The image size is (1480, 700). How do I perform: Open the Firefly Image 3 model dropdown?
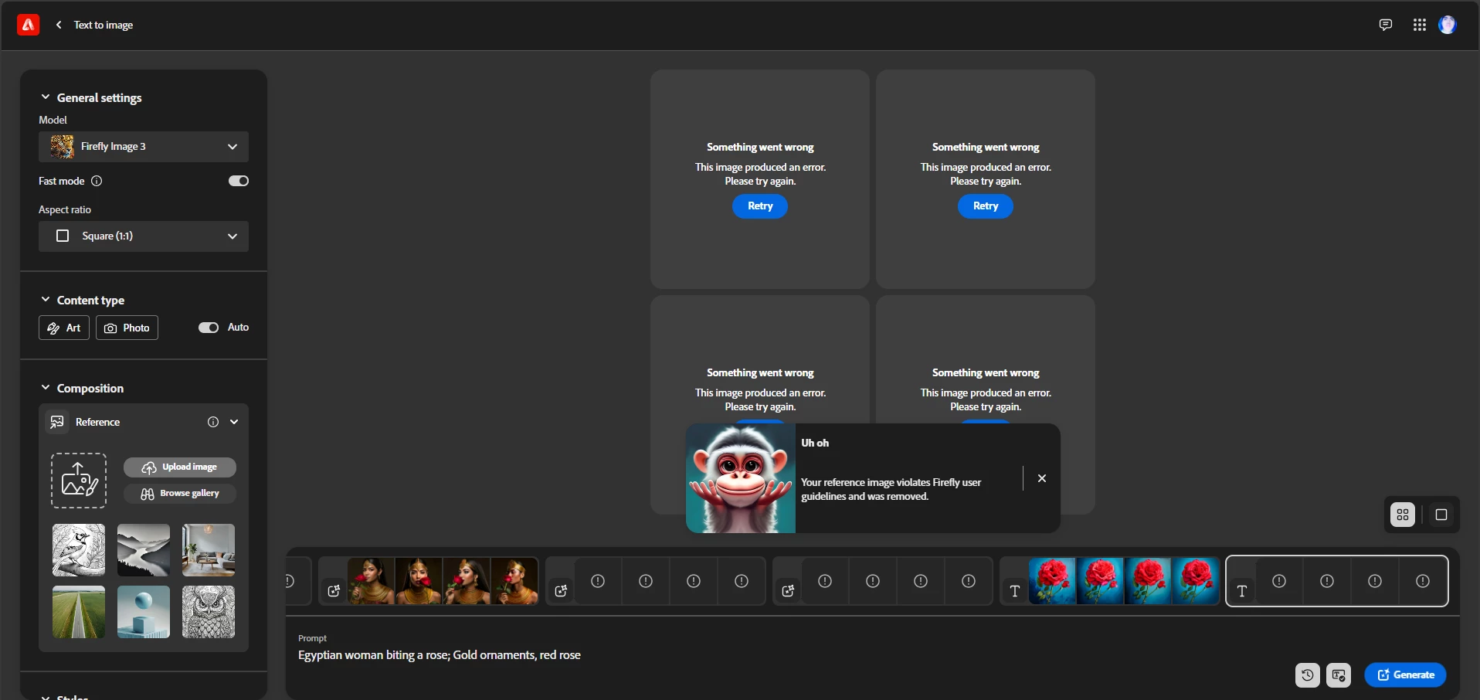tap(144, 147)
